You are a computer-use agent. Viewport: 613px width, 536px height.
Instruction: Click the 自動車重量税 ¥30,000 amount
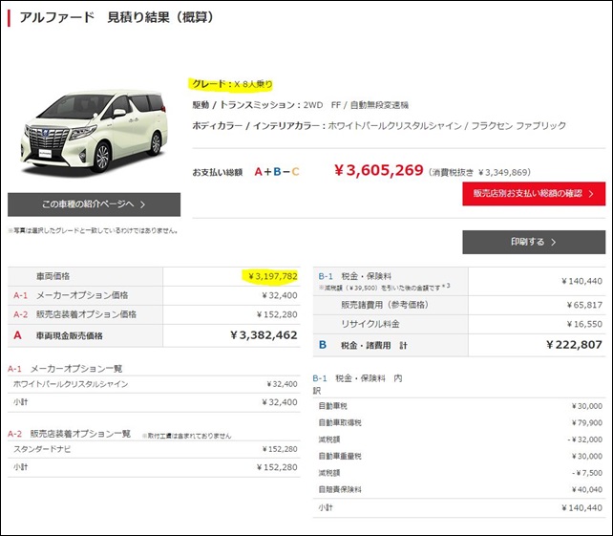tap(587, 456)
